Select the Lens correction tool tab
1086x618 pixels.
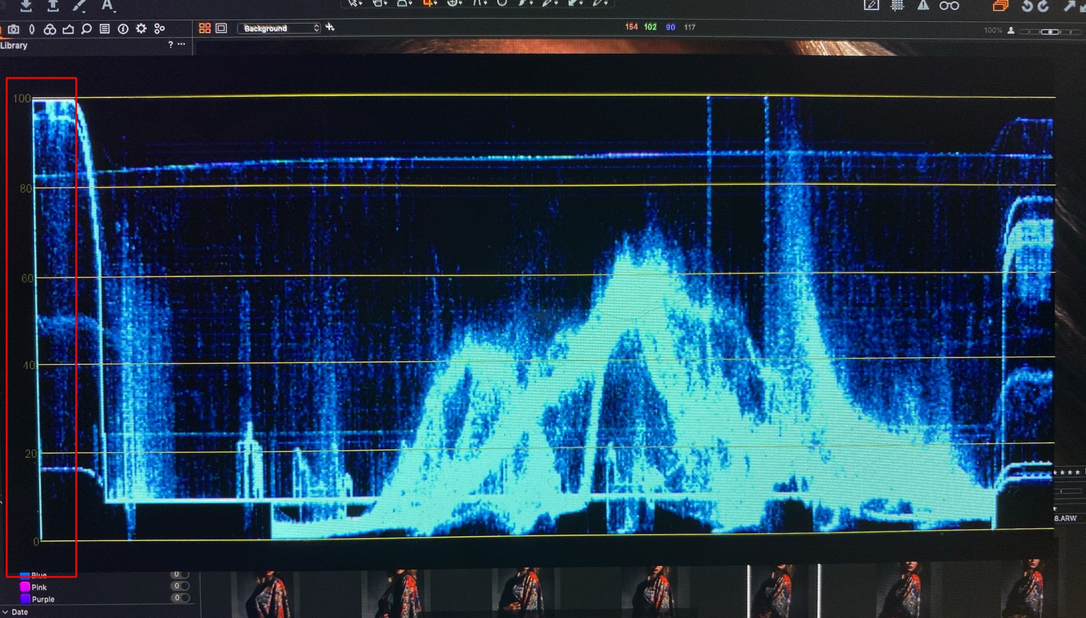click(x=32, y=29)
